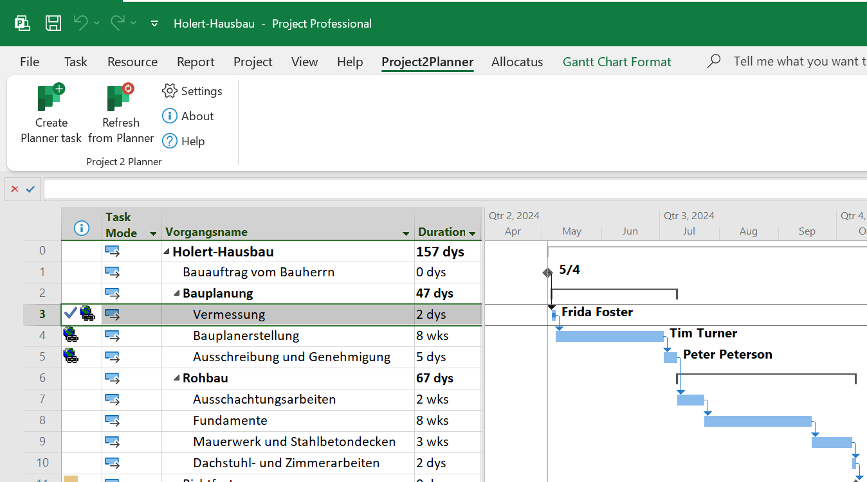Viewport: 867px width, 482px height.
Task: Click the Create Planner task icon
Action: click(x=51, y=98)
